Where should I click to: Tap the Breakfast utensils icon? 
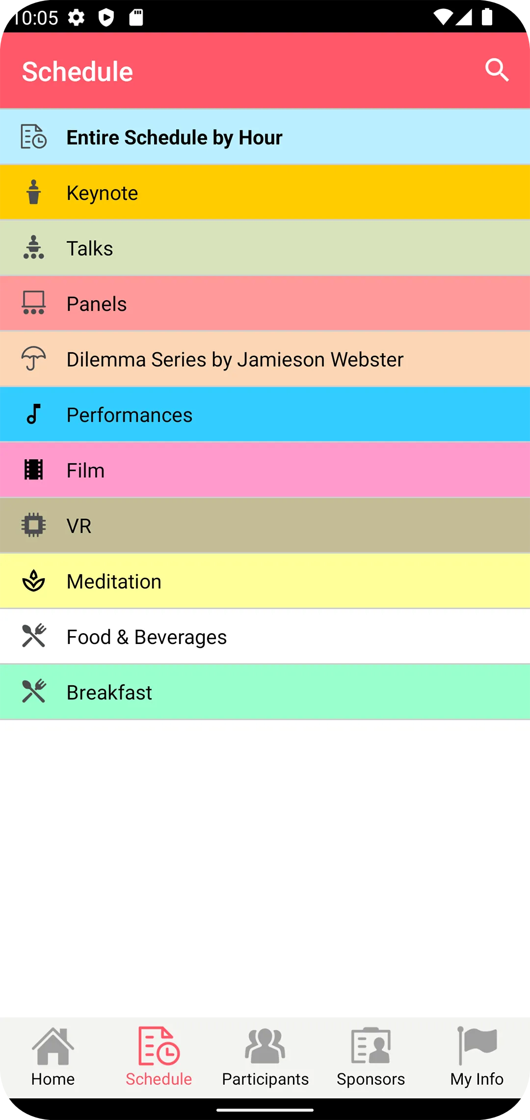pyautogui.click(x=33, y=692)
